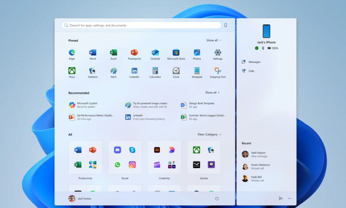Open the phone panel more options ellipsis
The height and width of the screenshot is (208, 346).
tap(290, 199)
